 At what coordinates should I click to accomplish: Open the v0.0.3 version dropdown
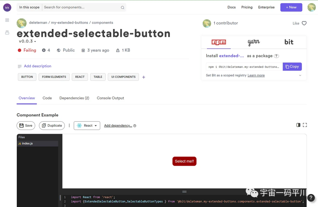[27, 41]
